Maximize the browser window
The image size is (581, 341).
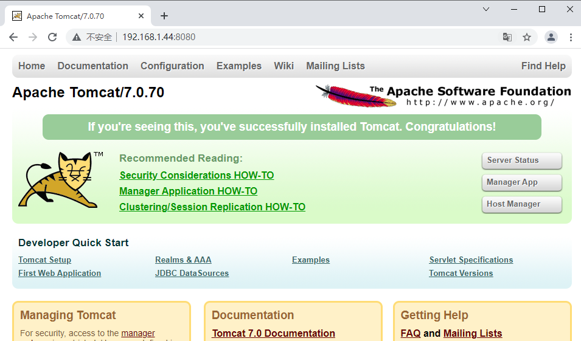coord(542,9)
